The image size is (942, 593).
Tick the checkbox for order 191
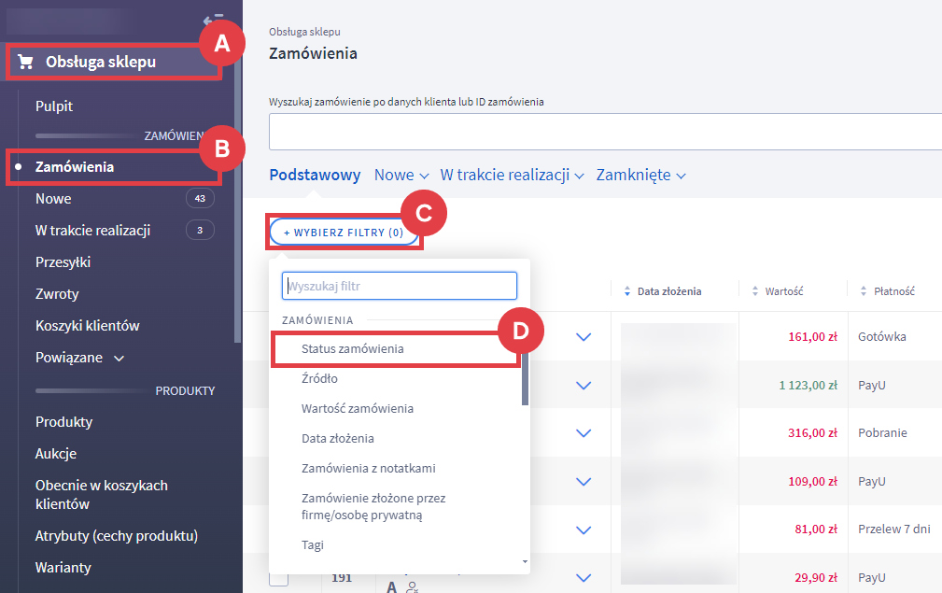tap(278, 579)
